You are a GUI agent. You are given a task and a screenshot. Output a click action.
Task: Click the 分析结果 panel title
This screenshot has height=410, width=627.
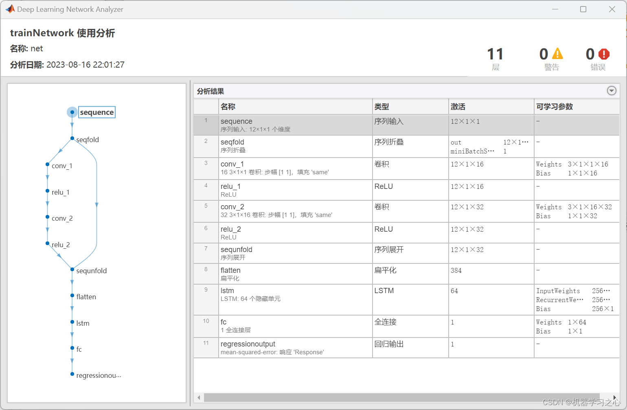click(210, 91)
